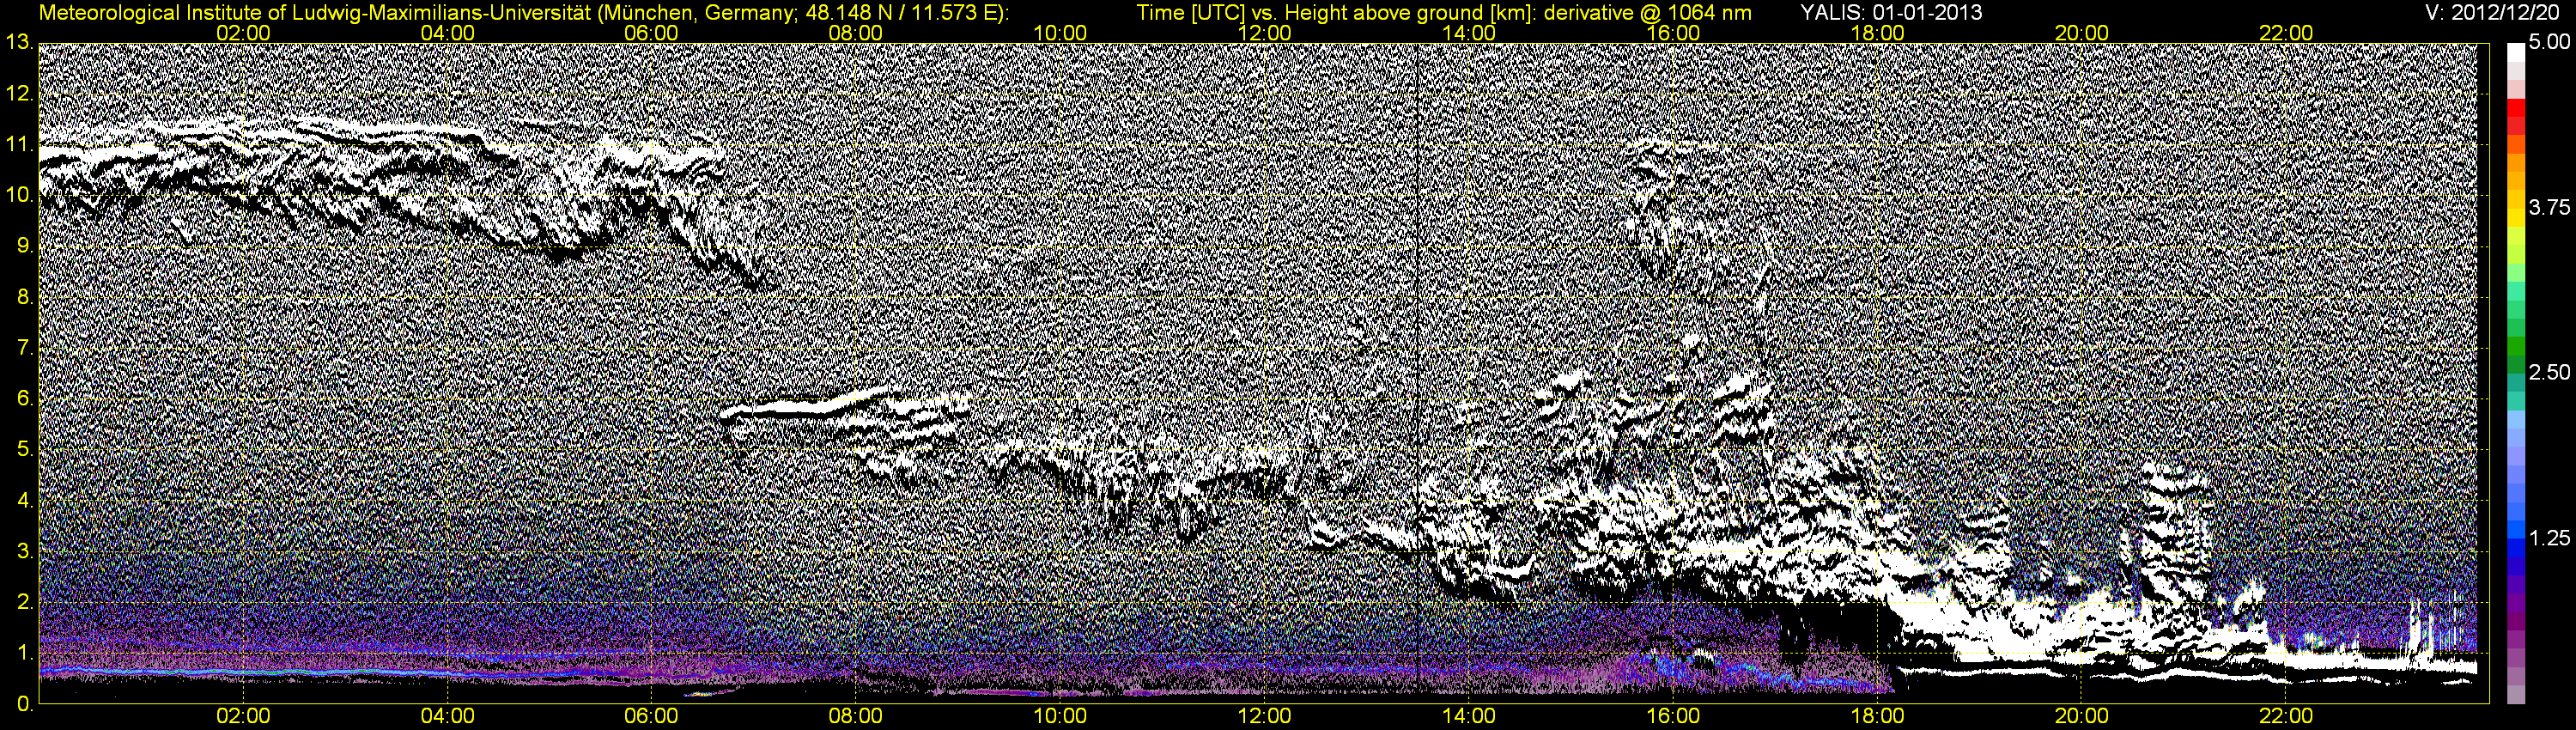Viewport: 2576px width, 730px height.
Task: Click the 9 km height axis label
Action: 24,247
